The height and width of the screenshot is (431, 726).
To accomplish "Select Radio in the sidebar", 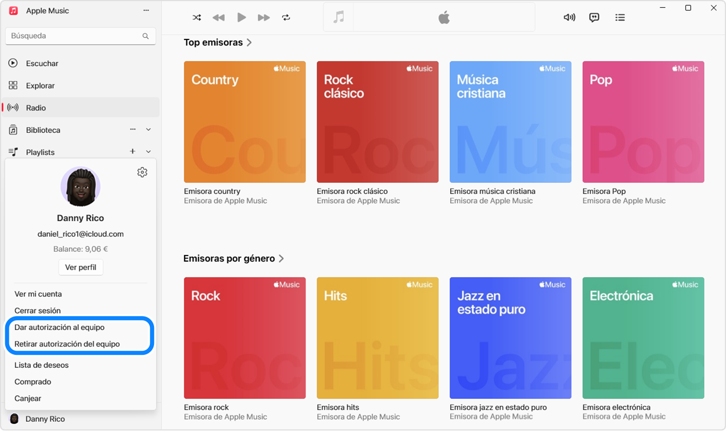I will (80, 108).
